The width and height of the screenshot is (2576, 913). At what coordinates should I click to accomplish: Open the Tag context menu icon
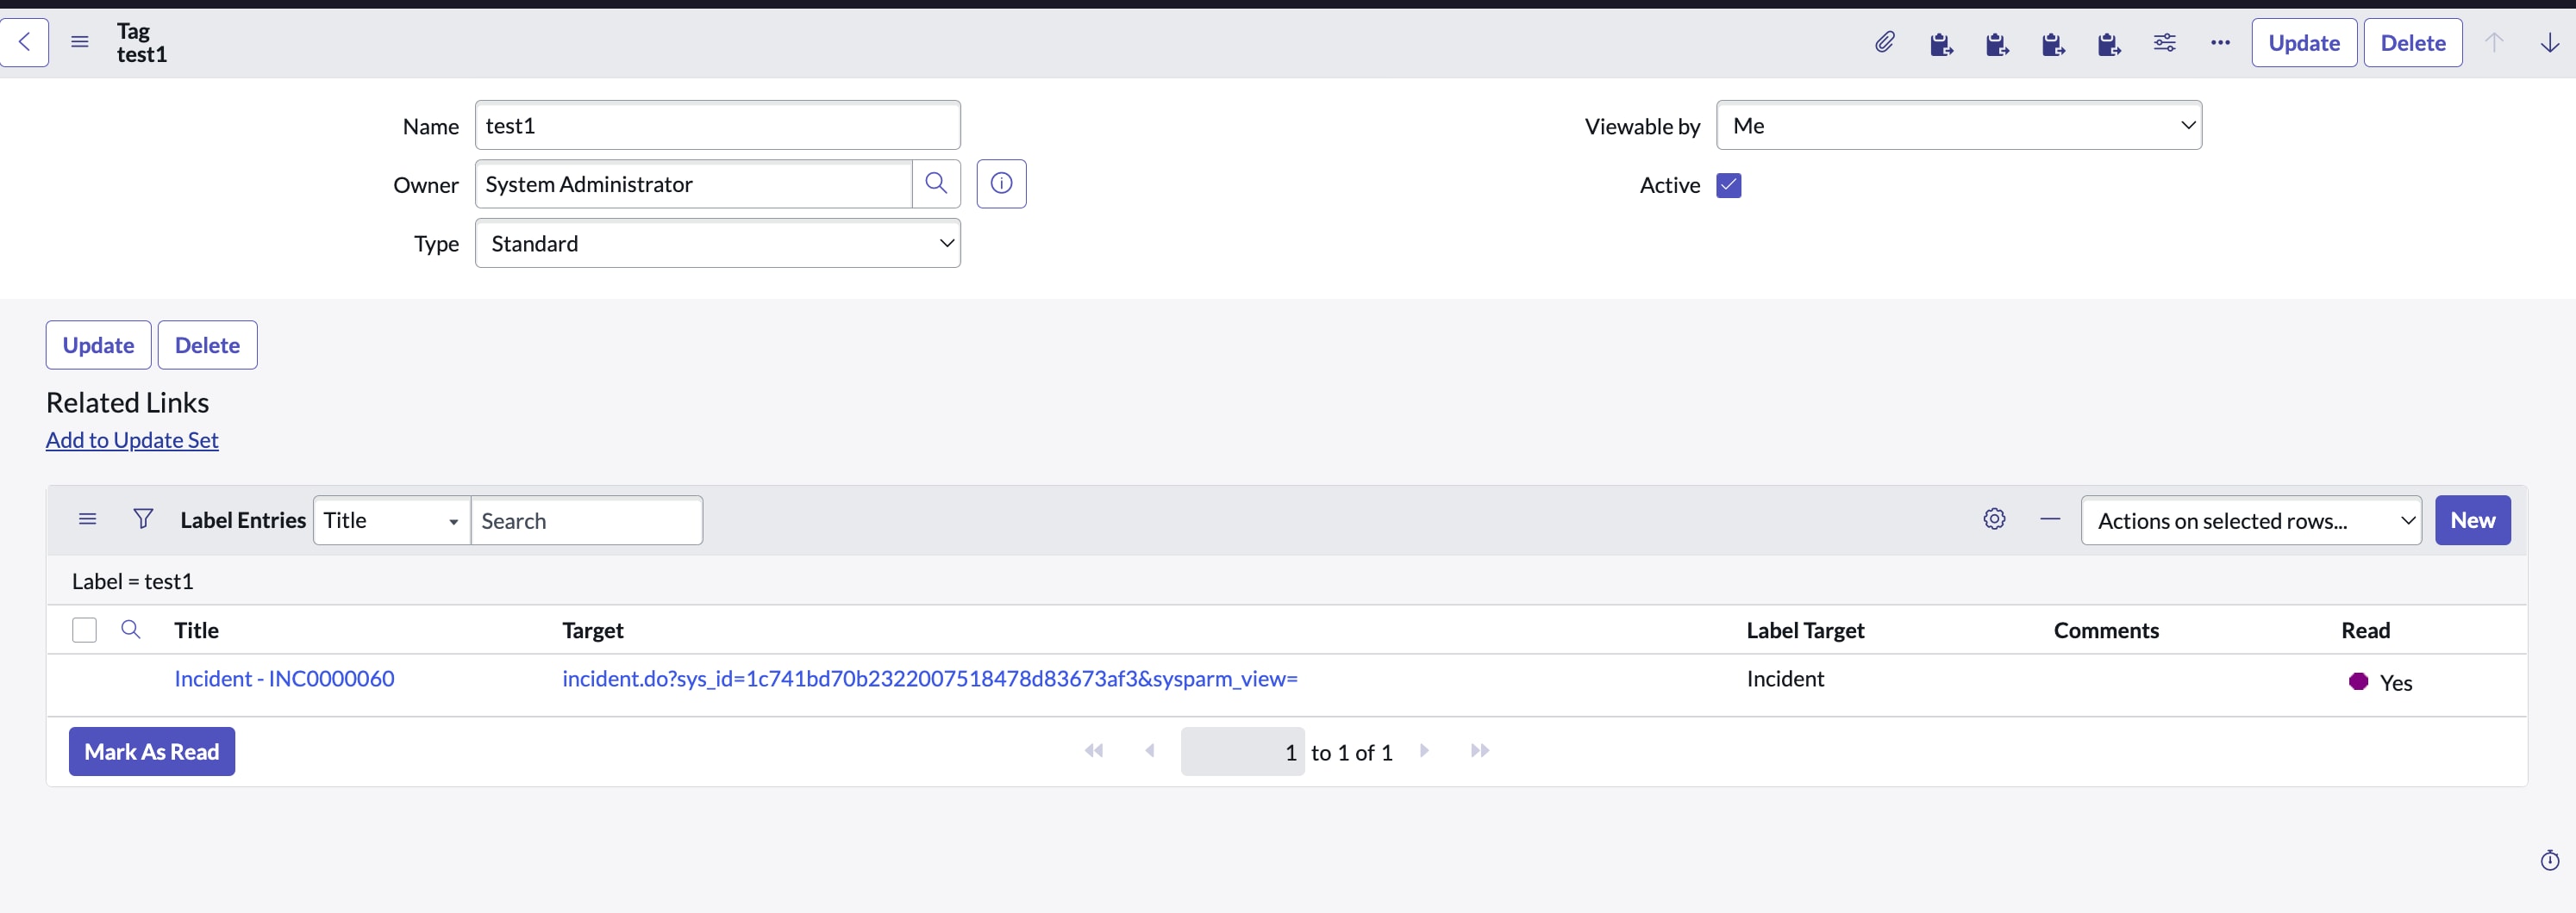79,42
